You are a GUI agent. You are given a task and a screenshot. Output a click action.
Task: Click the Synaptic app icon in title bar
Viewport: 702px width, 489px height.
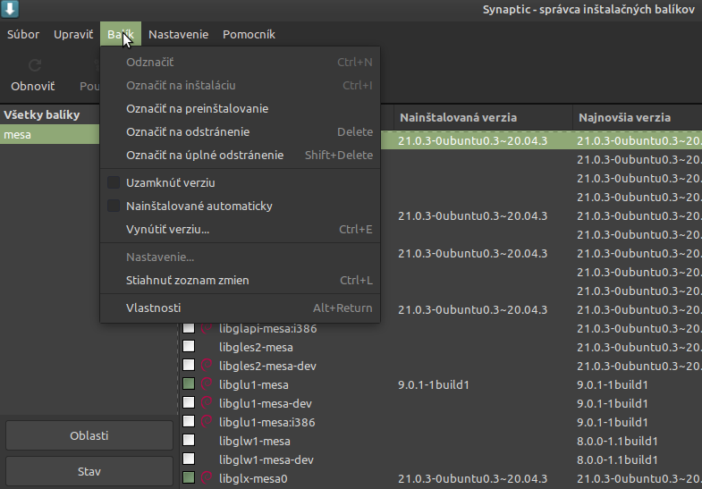pyautogui.click(x=12, y=10)
